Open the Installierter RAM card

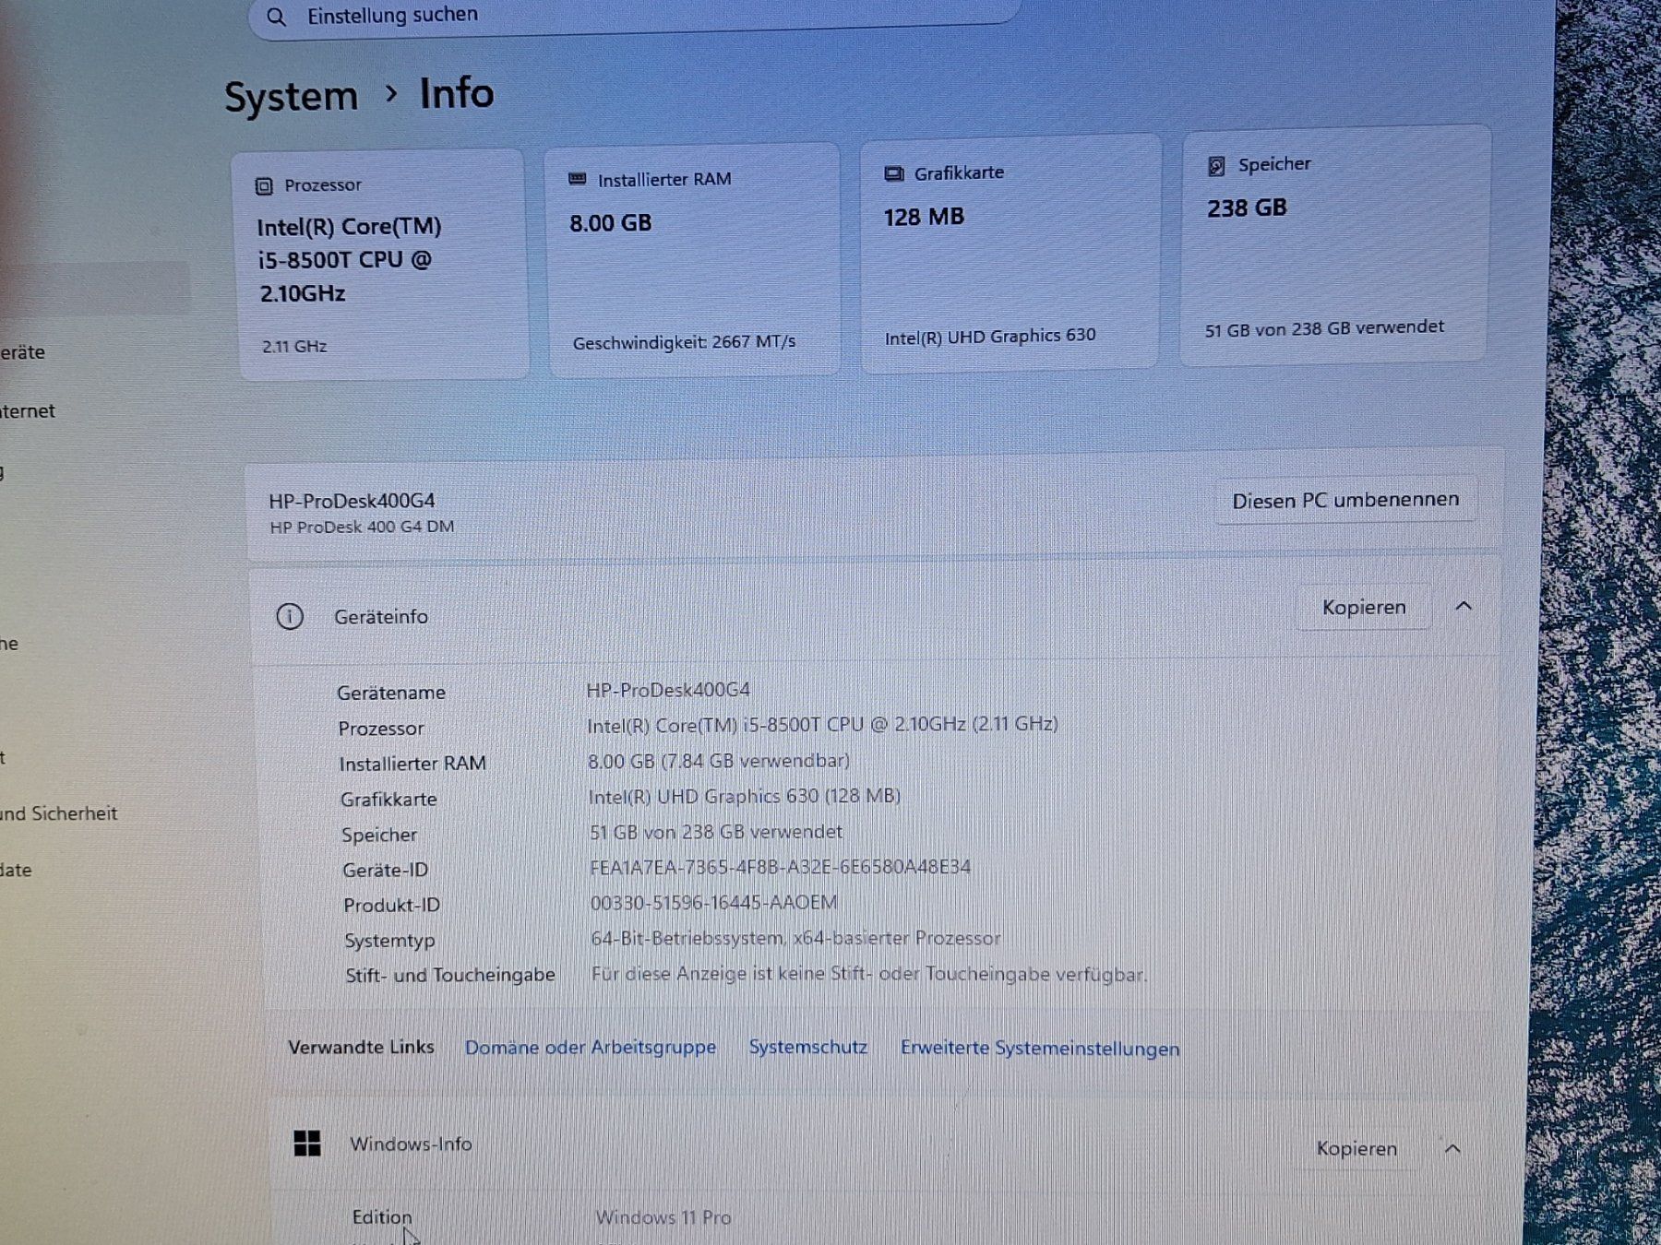click(693, 259)
